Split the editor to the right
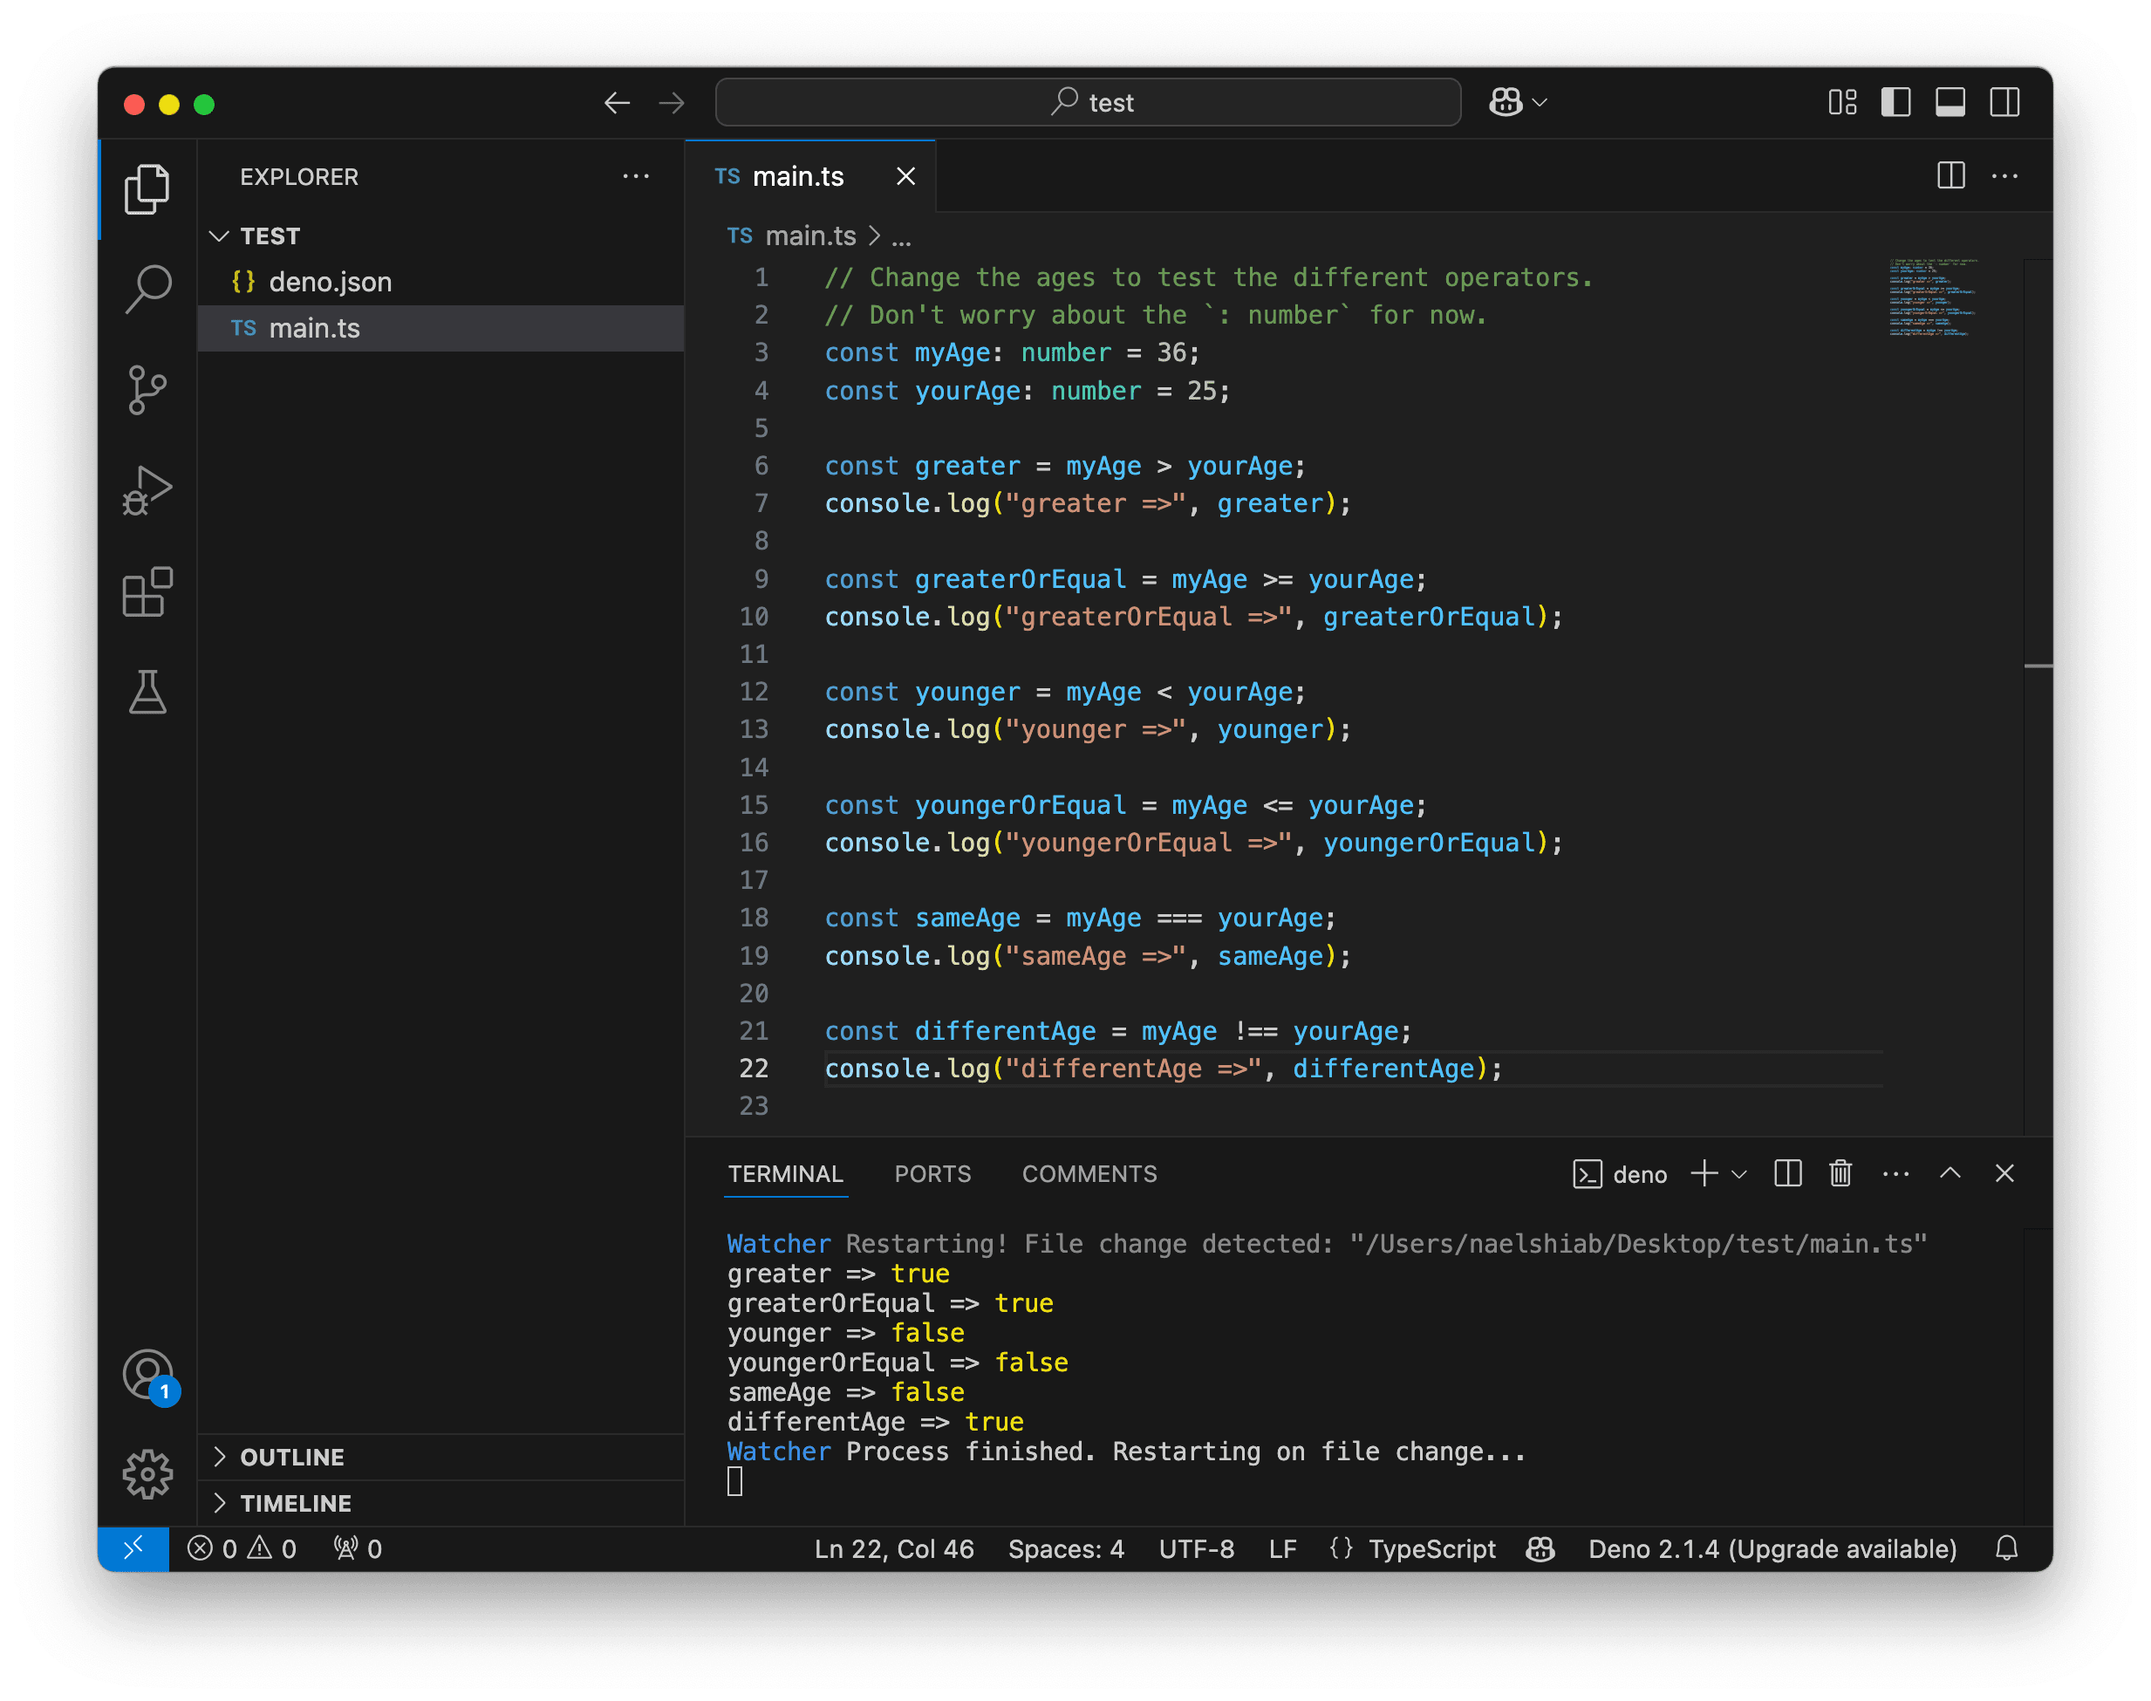The width and height of the screenshot is (2151, 1701). tap(1951, 176)
